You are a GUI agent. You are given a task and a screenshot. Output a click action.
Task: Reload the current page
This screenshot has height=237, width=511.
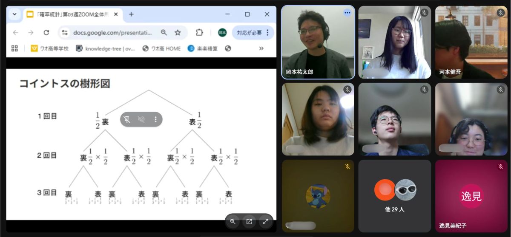[x=46, y=33]
